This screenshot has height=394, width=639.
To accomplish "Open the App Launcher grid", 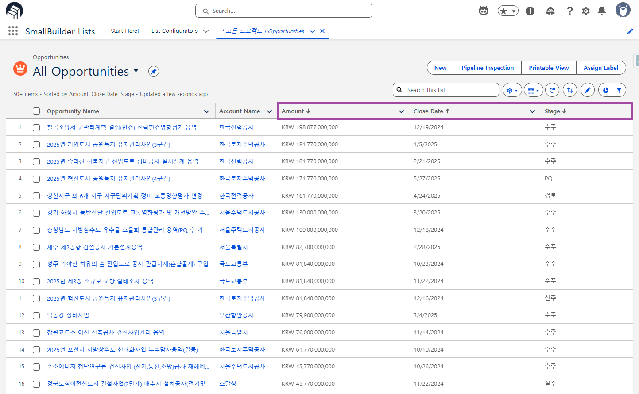I will 13,31.
